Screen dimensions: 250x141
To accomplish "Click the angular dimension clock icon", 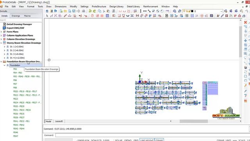I will (x=162, y=11).
